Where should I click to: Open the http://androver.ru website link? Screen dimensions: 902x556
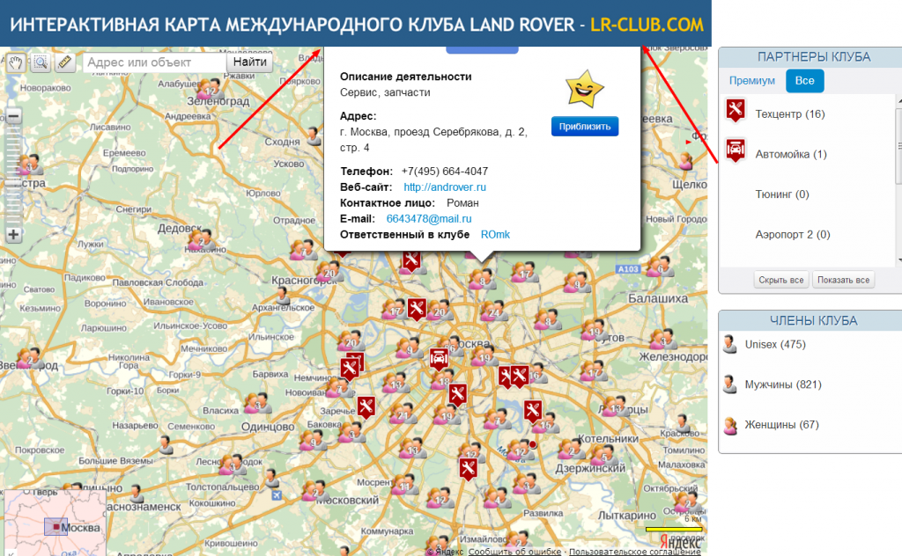[445, 187]
